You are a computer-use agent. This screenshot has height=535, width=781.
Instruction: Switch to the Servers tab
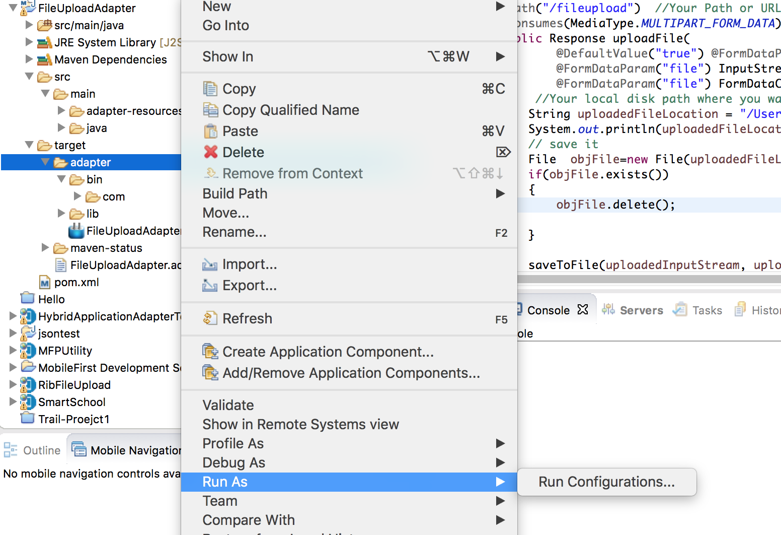point(641,310)
